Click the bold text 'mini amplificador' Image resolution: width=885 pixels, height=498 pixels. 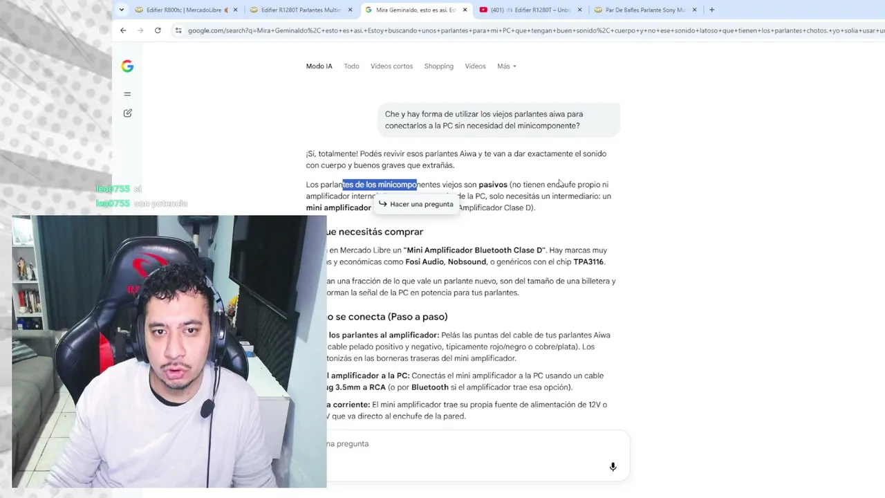pos(339,207)
